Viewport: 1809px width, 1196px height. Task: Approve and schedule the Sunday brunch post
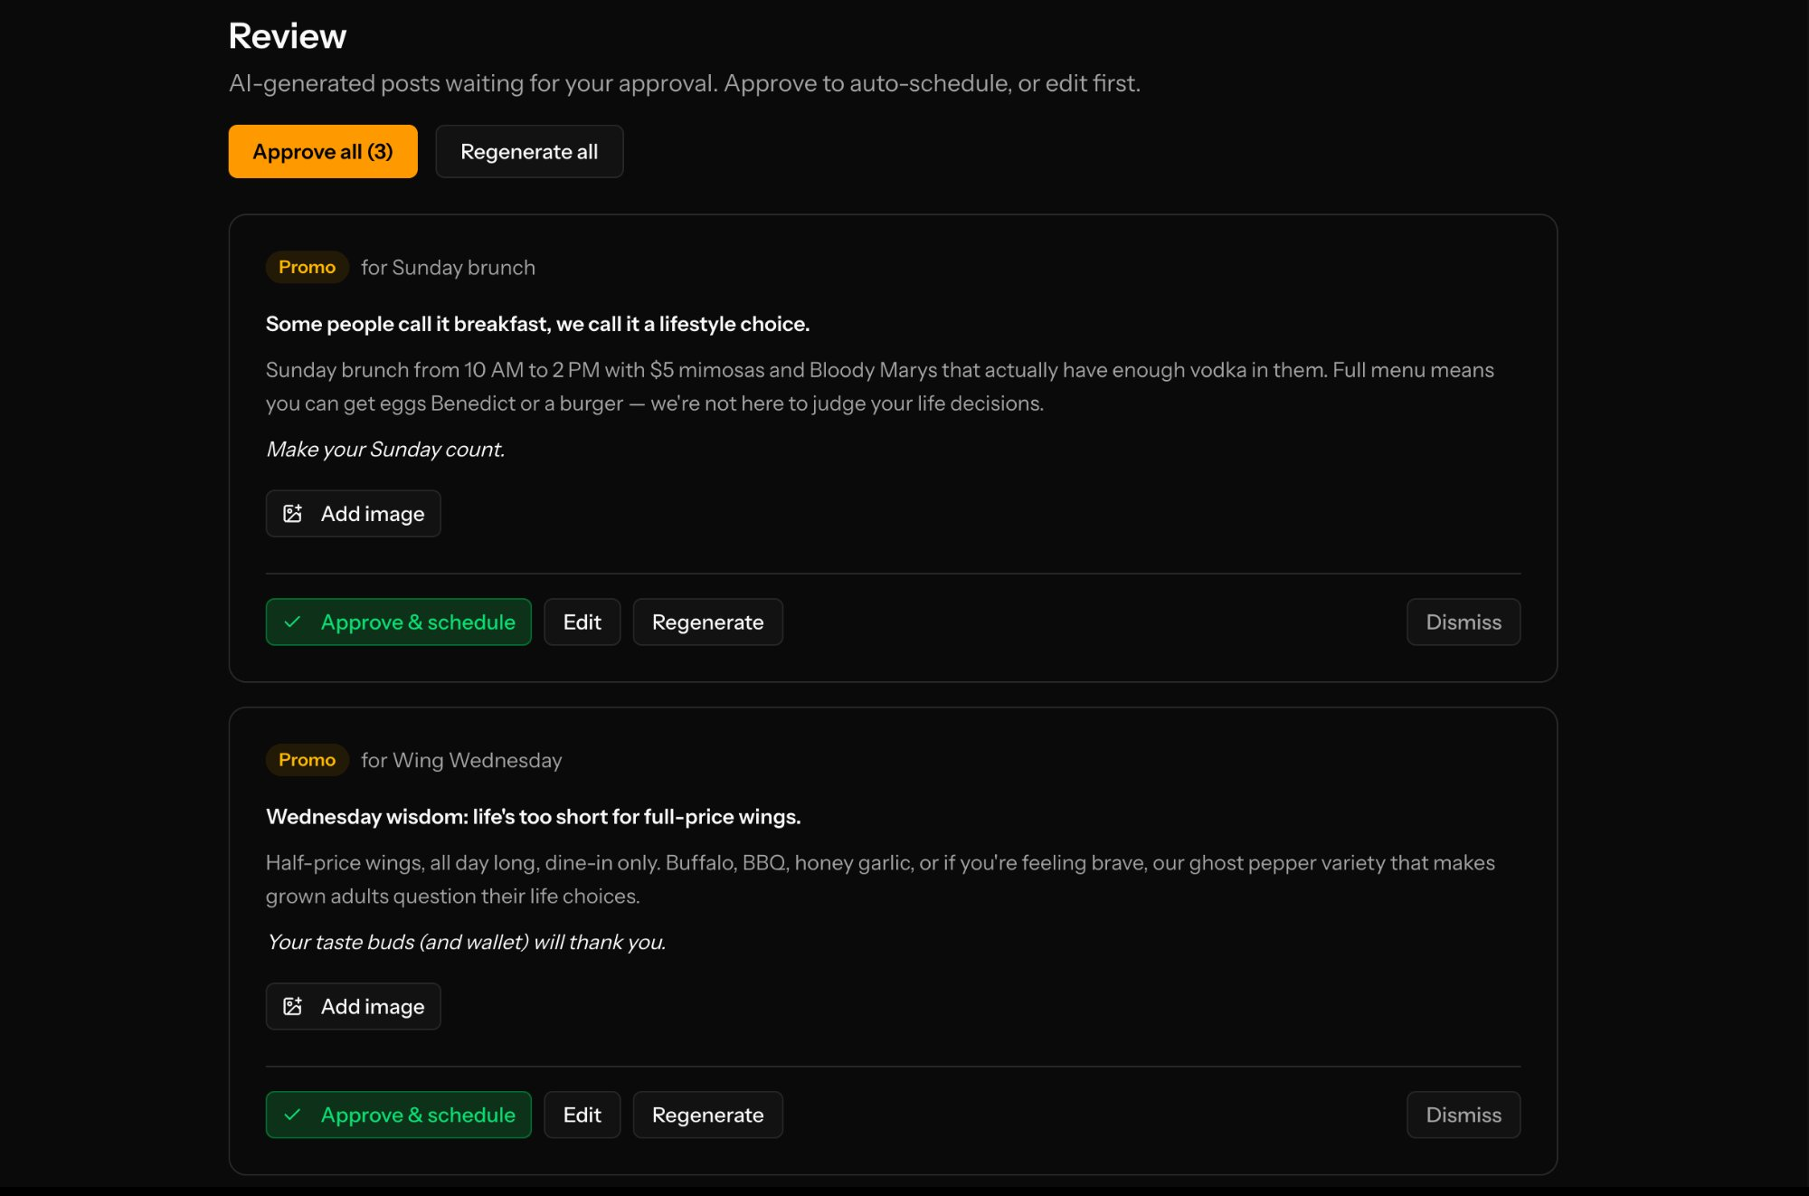tap(398, 622)
